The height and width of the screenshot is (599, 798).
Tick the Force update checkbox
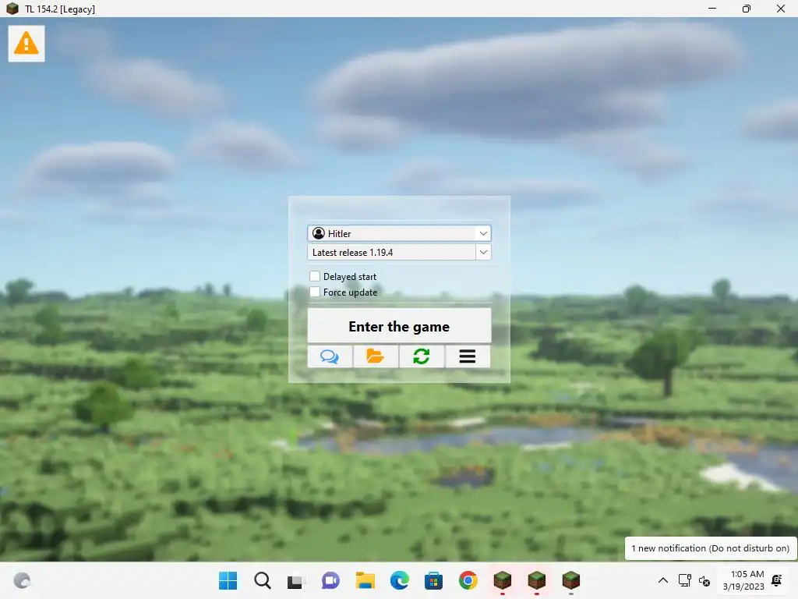tap(315, 292)
